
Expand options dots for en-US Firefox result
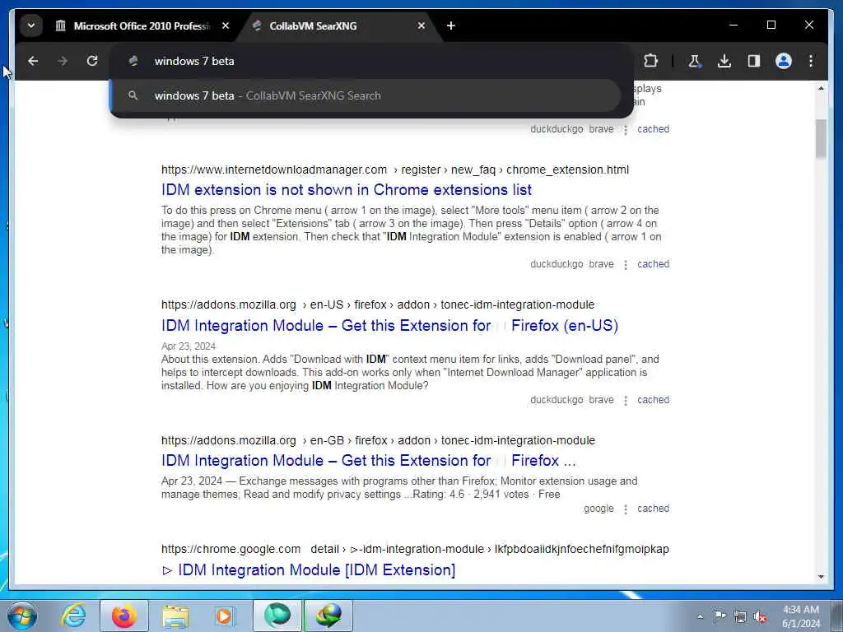click(626, 401)
